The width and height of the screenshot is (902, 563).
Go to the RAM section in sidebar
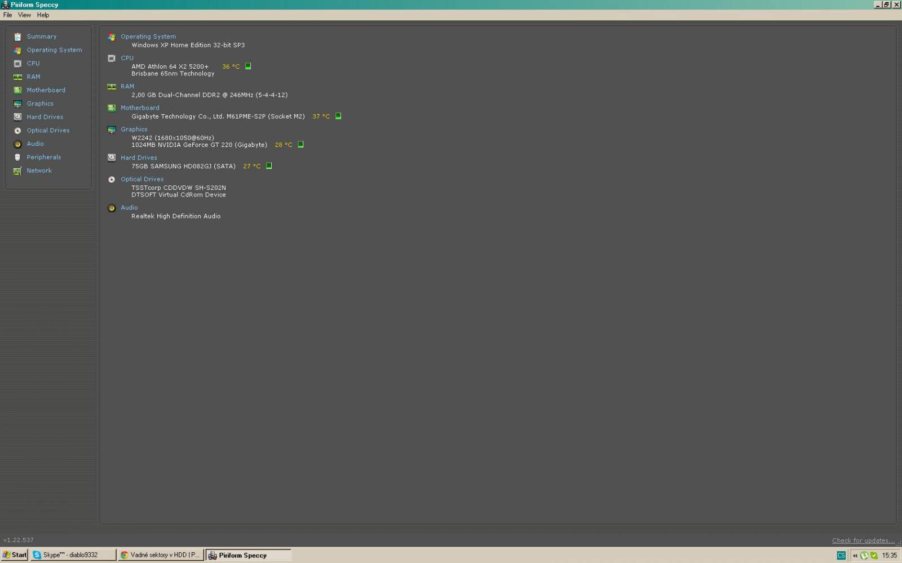(33, 77)
